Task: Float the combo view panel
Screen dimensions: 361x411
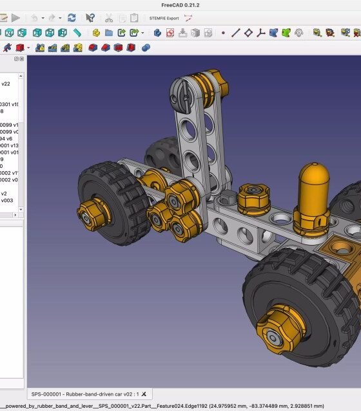Action: pos(16,59)
